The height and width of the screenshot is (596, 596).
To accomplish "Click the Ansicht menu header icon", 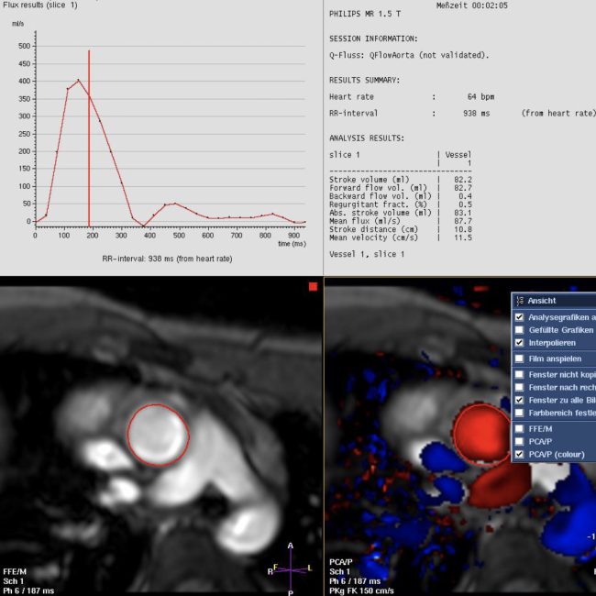I will 519,301.
